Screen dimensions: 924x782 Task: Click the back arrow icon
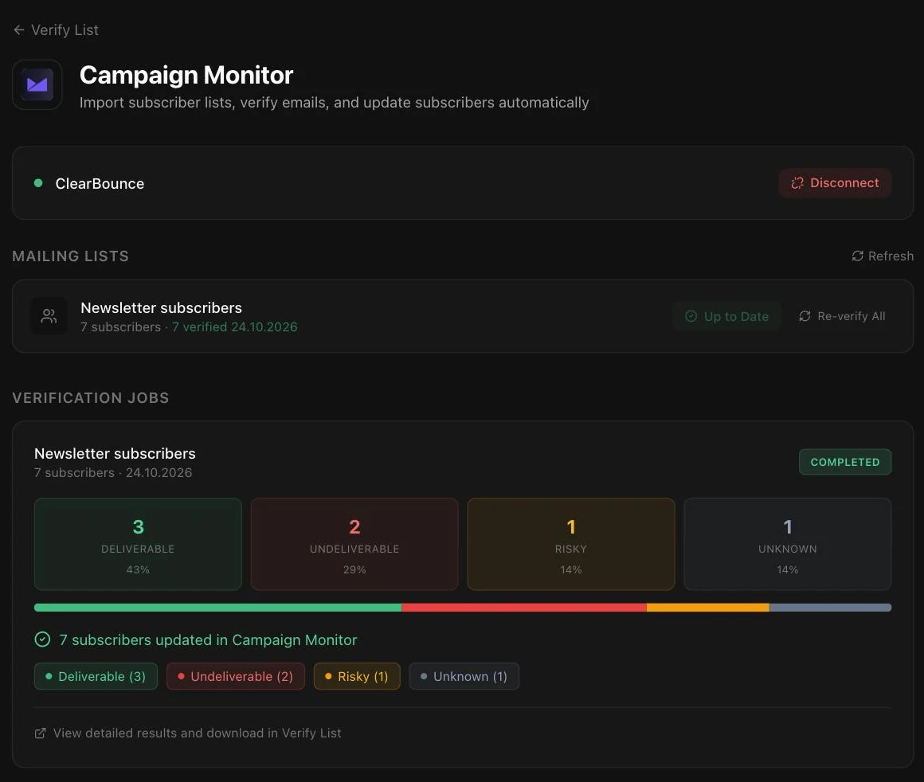point(19,30)
